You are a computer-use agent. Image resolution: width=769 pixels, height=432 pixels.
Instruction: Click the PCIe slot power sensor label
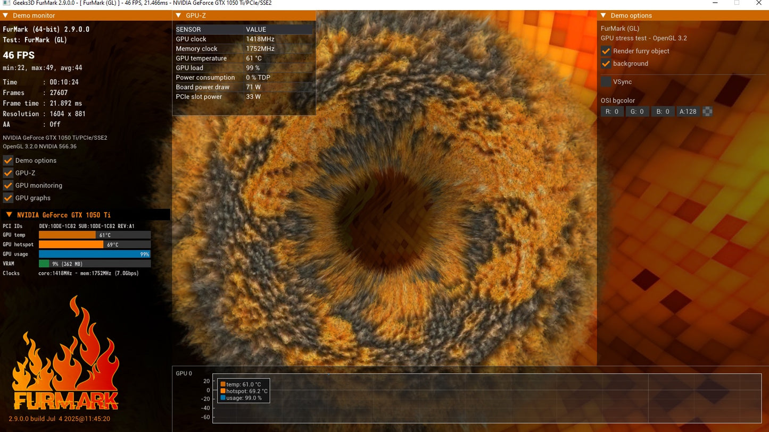(199, 96)
